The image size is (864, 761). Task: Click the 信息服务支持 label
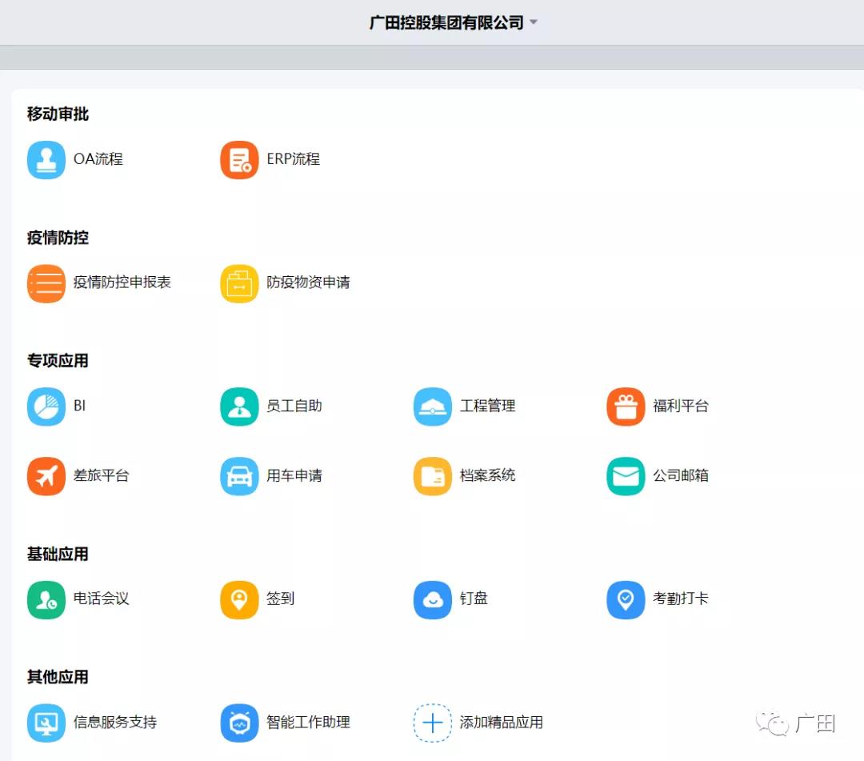pyautogui.click(x=114, y=723)
